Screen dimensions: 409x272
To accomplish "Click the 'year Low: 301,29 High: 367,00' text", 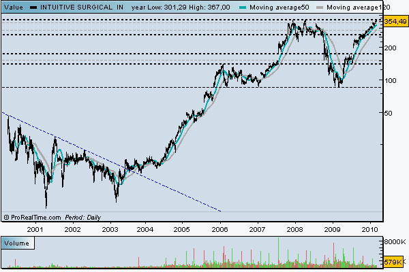I will [x=181, y=7].
